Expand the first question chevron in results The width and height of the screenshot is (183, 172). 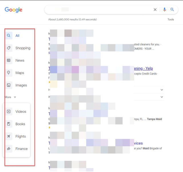[x=162, y=90]
